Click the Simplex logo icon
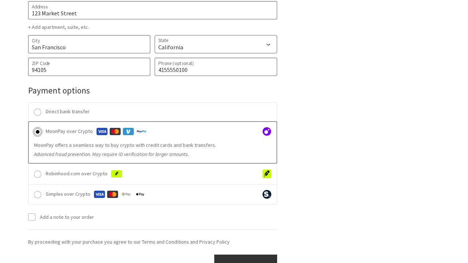 [267, 194]
